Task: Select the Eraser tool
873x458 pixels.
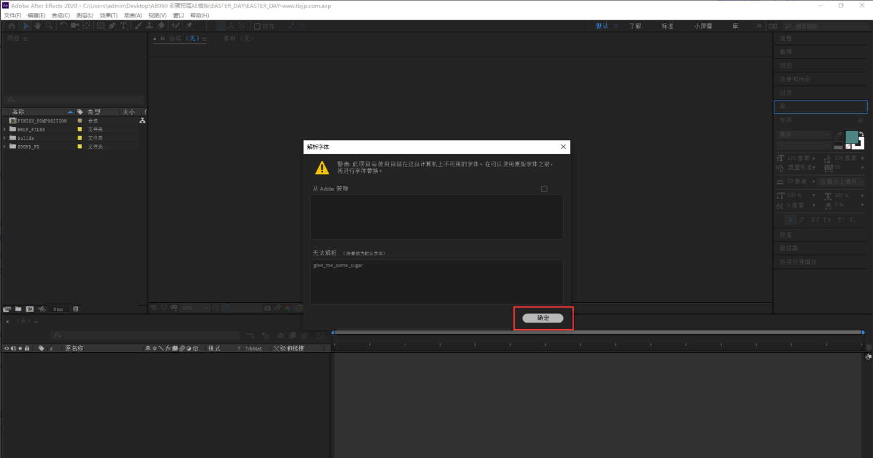Action: click(161, 26)
